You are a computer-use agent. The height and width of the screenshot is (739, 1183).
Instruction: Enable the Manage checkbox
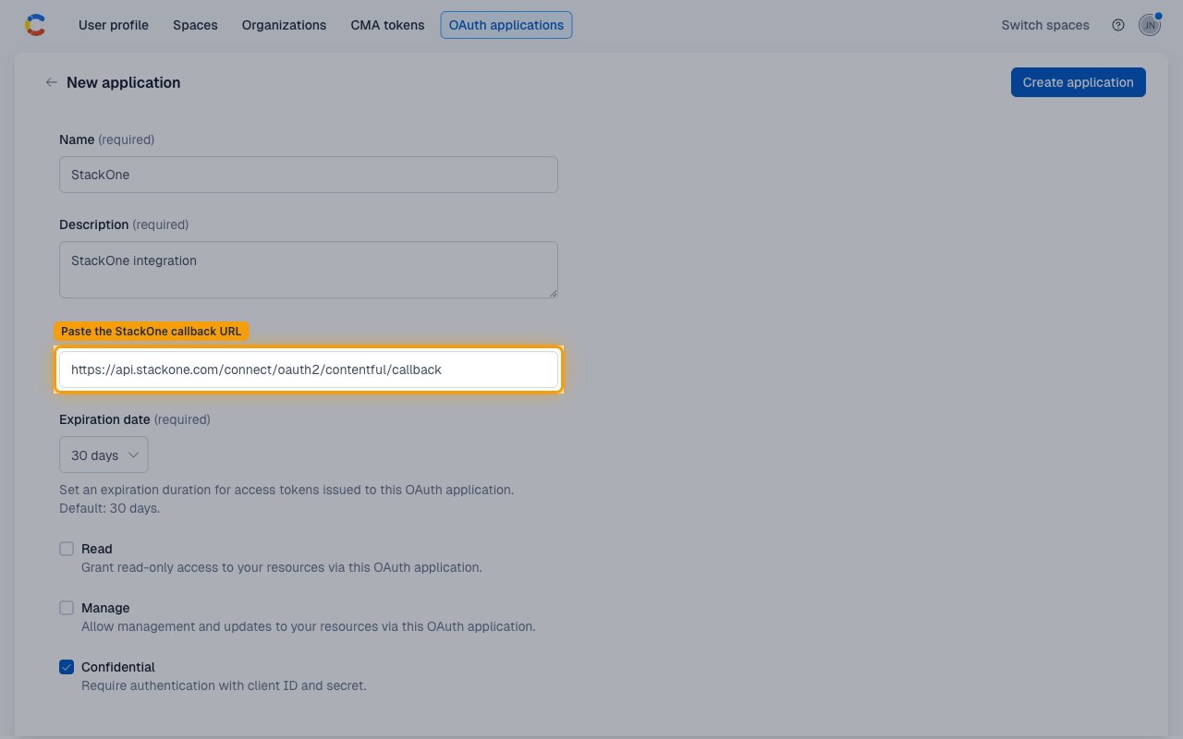(x=67, y=608)
